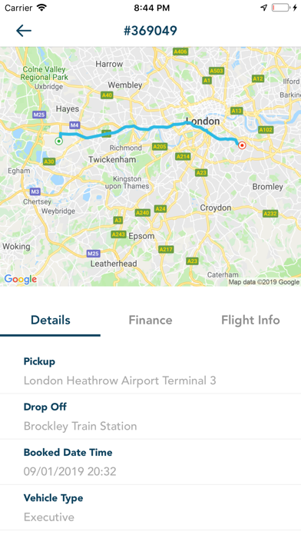Click the Google logo on the map

21,279
